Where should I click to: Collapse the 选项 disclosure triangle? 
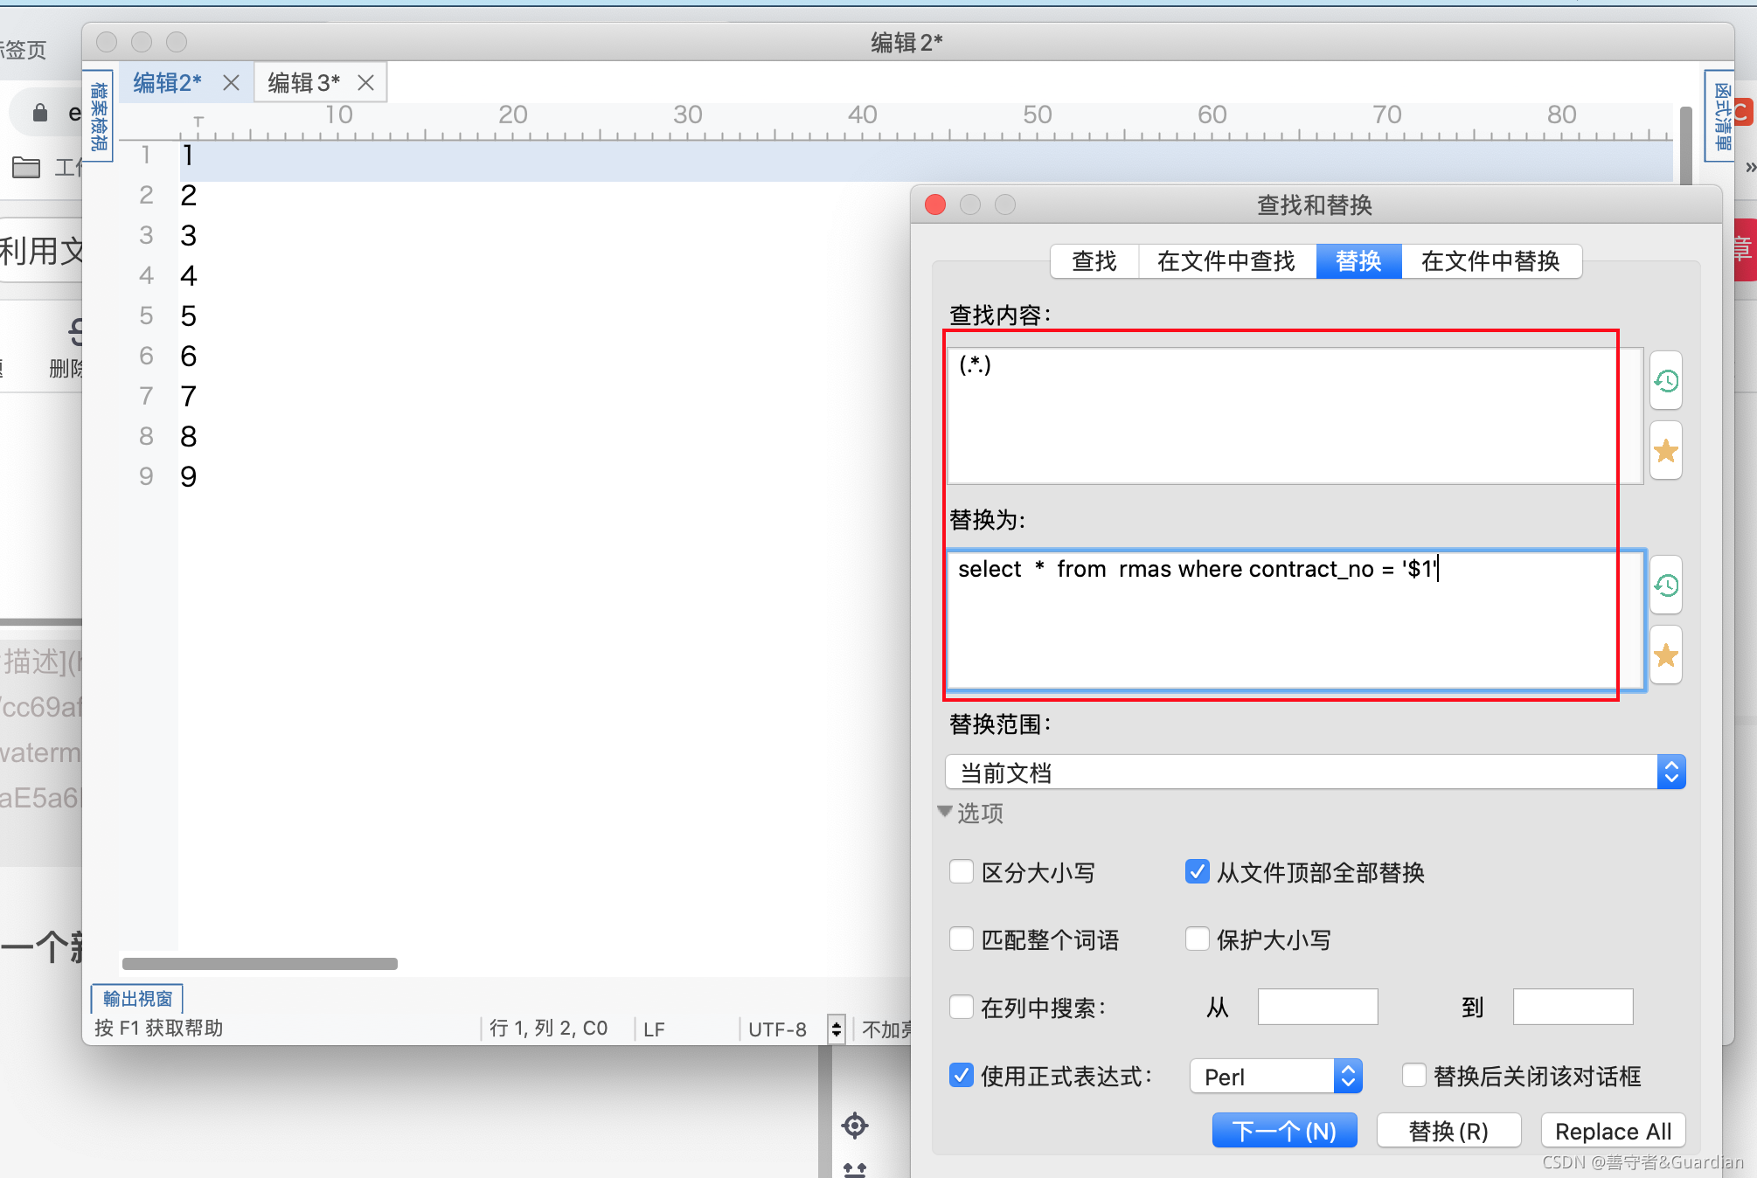coord(945,812)
